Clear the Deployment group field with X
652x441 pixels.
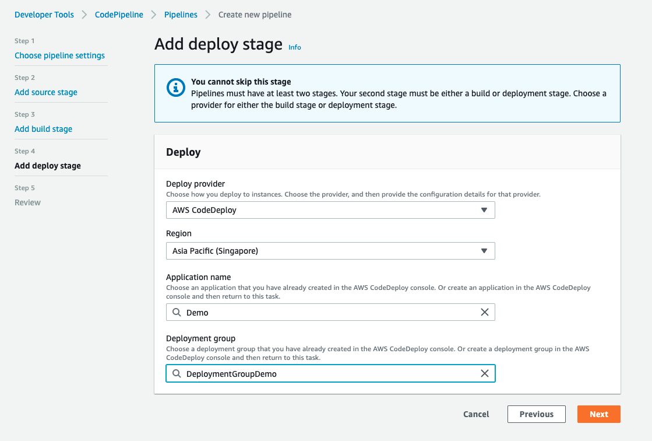pos(484,373)
